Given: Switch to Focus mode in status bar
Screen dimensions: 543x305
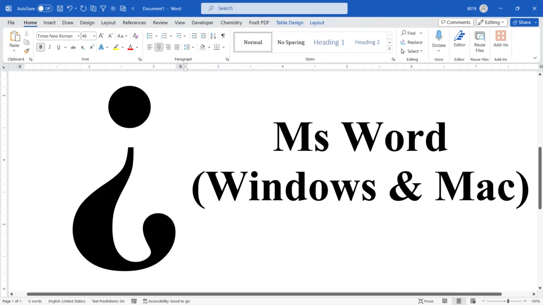Looking at the screenshot, I should [x=426, y=301].
